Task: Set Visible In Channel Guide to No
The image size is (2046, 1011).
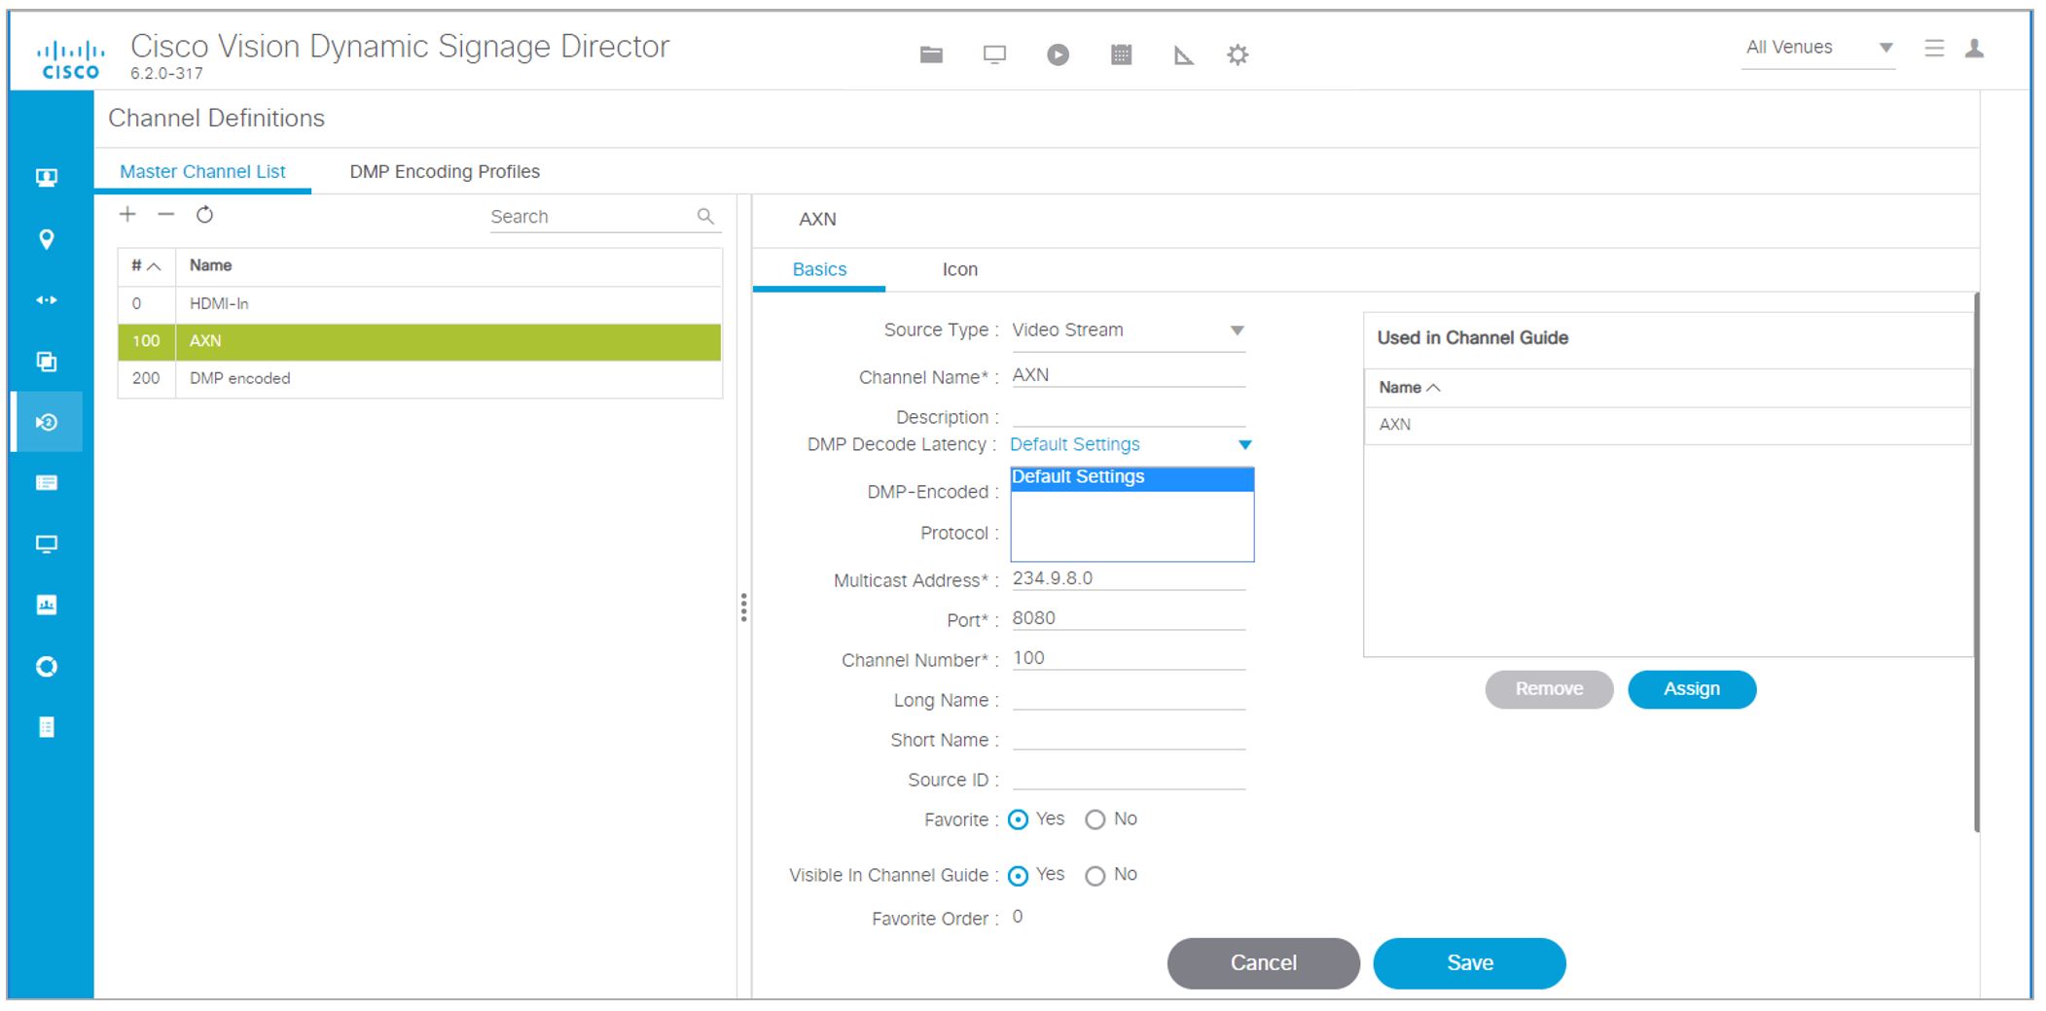Action: pyautogui.click(x=1095, y=876)
